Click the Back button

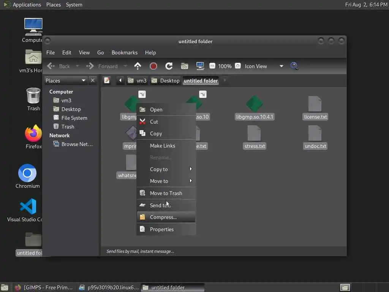point(59,66)
